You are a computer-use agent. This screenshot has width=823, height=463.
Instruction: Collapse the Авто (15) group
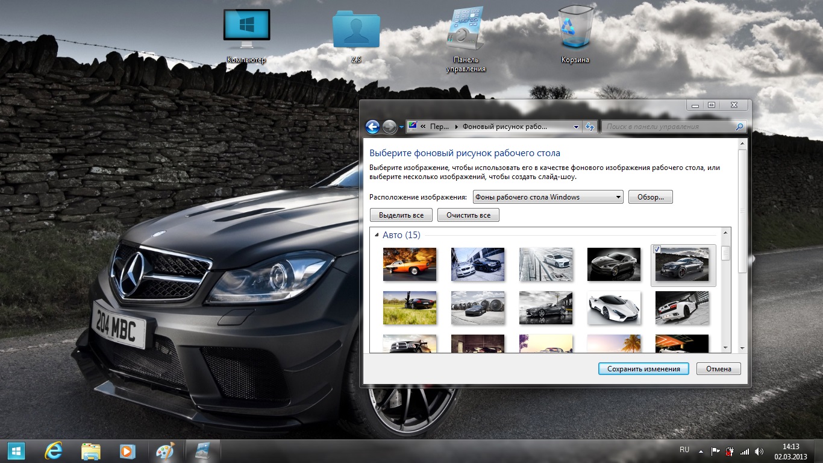[377, 235]
